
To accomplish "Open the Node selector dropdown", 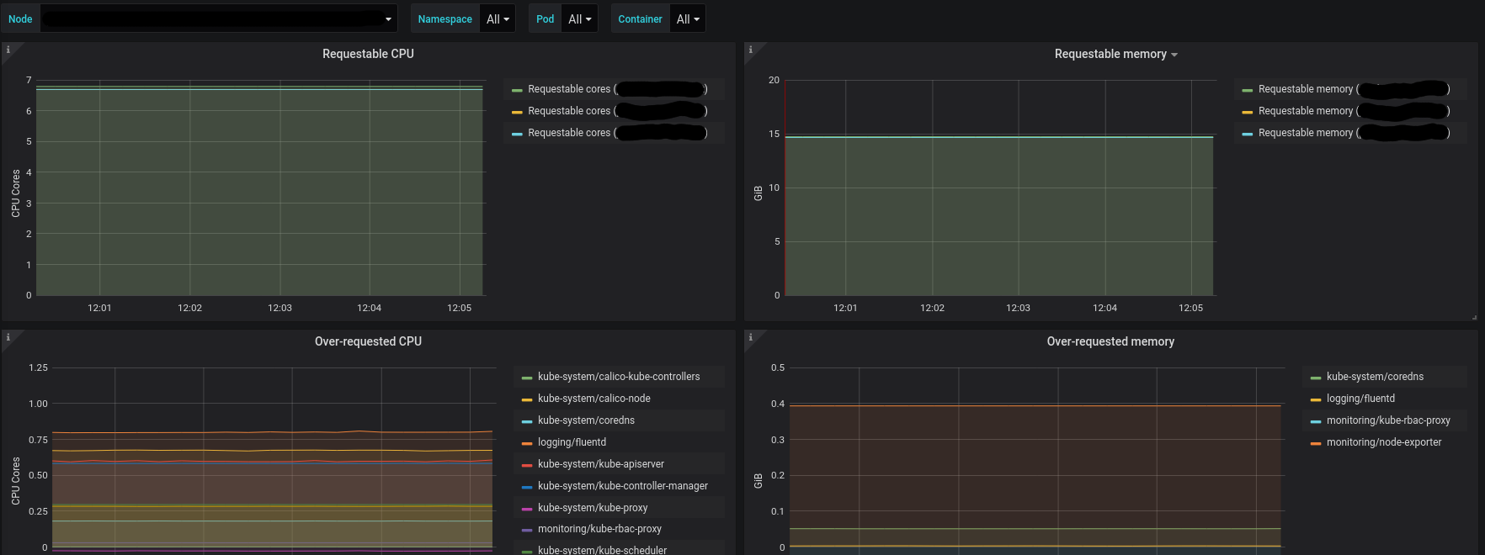I will click(x=218, y=18).
